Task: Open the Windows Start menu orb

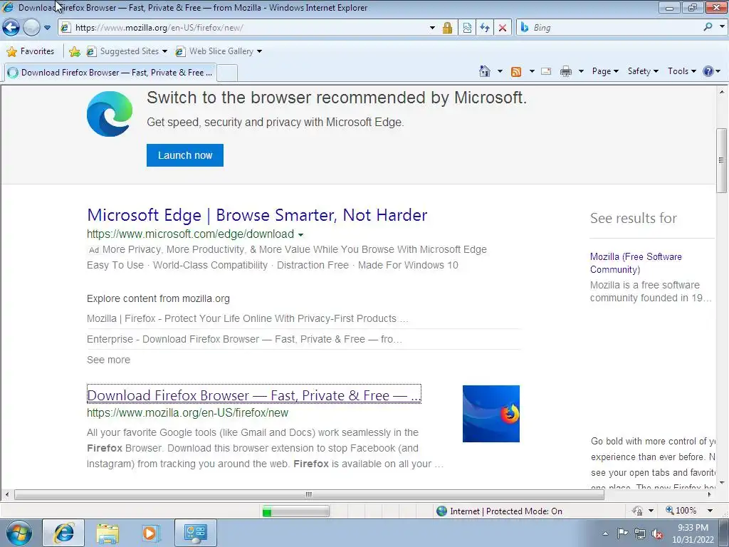Action: point(19,533)
